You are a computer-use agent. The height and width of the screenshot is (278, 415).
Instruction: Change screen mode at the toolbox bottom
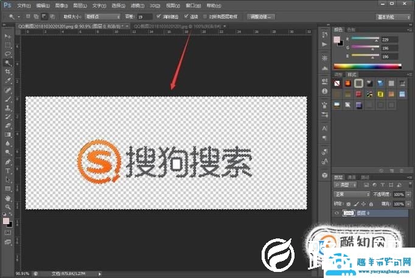click(8, 242)
